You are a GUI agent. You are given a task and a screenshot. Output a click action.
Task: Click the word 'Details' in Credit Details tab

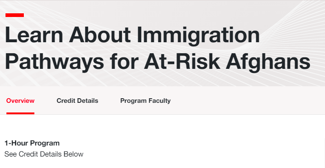point(87,101)
